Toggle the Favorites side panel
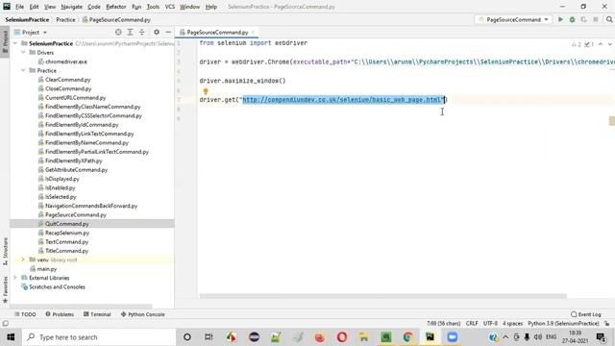Screen dimensions: 615x346 coord(5,289)
